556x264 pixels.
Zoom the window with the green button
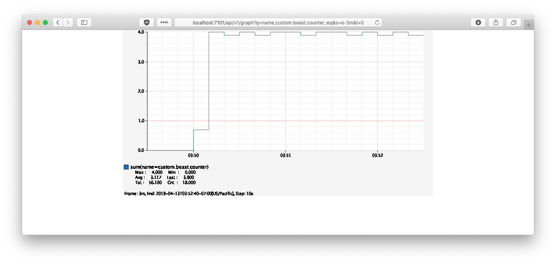[45, 22]
